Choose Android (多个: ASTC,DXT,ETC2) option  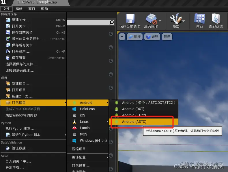(143, 103)
